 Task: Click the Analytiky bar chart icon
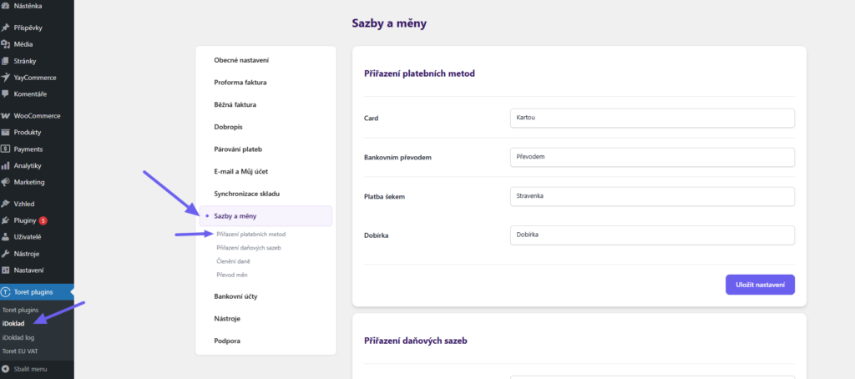6,165
